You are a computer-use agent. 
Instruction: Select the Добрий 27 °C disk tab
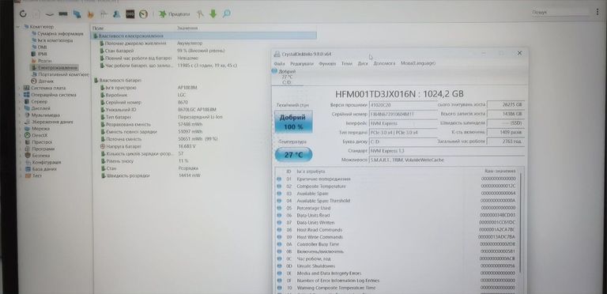[x=287, y=77]
